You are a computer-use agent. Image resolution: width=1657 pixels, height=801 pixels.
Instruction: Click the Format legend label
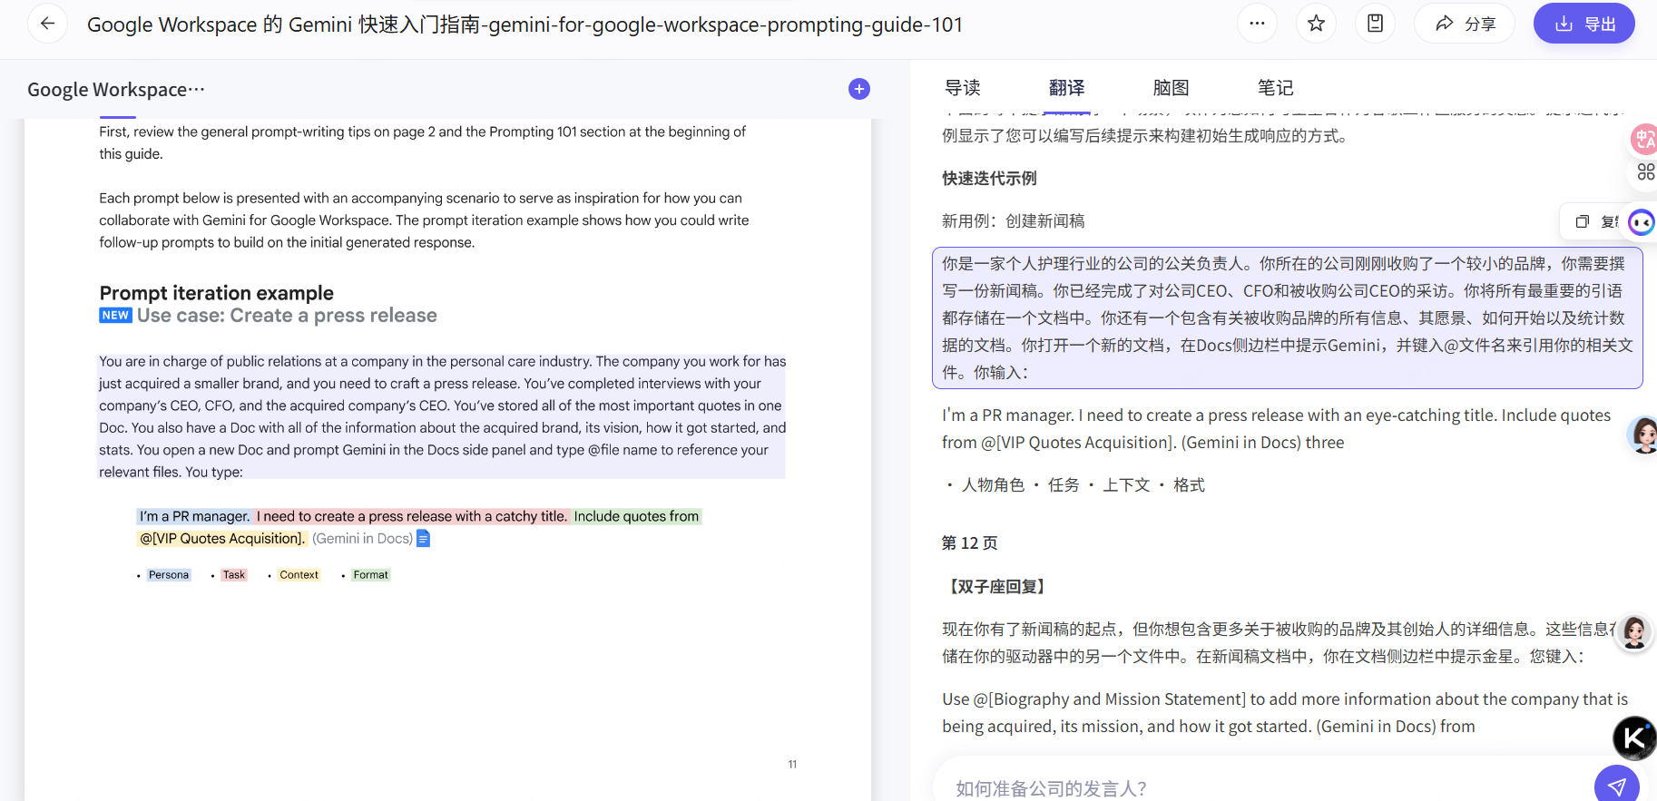[370, 575]
